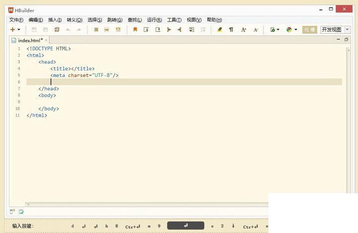
Task: Maximize the editor pane
Action: coord(346,39)
